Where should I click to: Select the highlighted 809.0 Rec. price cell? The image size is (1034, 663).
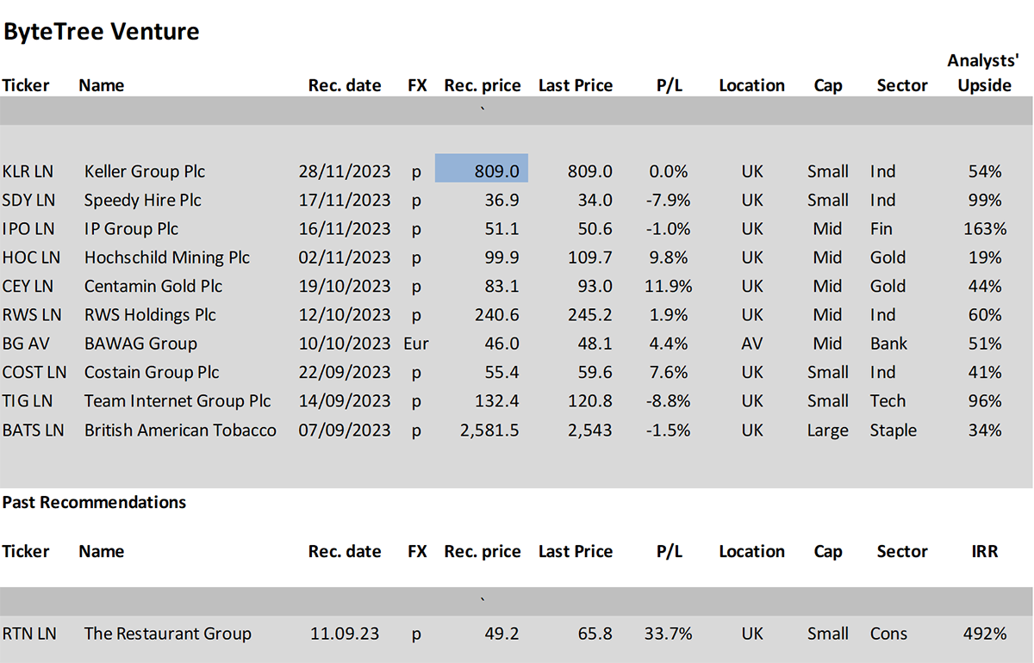point(482,168)
